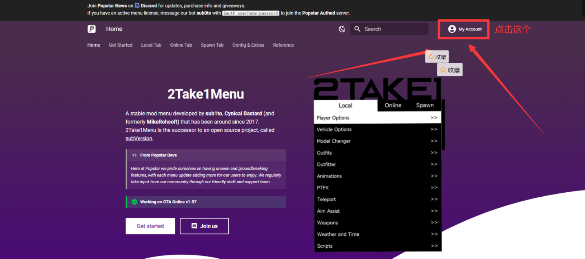
Task: Open Scripts menu row
Action: (378, 246)
